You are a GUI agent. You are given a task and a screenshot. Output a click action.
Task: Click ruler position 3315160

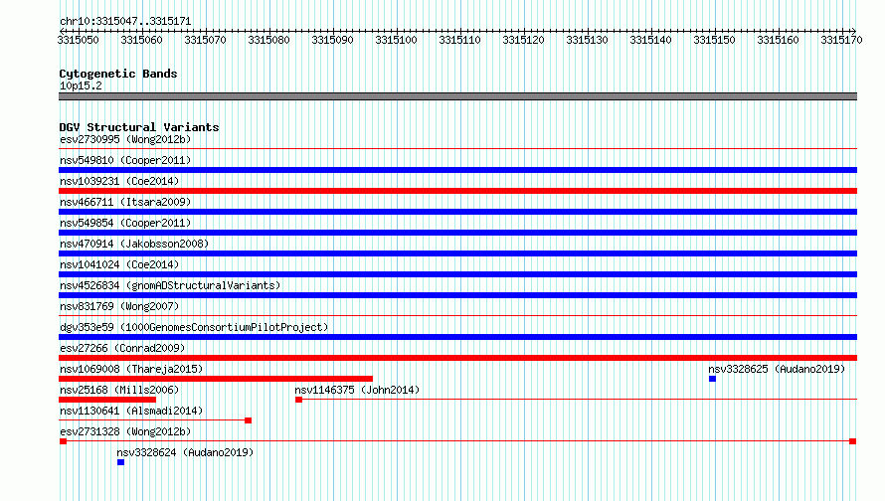(779, 40)
